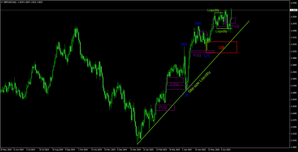Click the 14 Feb 2025 date label
The height and width of the screenshot is (152, 298).
click(x=161, y=150)
